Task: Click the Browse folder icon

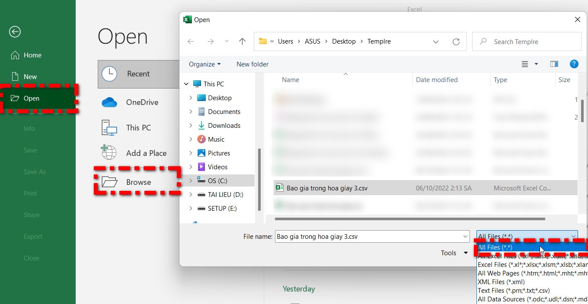Action: click(x=109, y=182)
